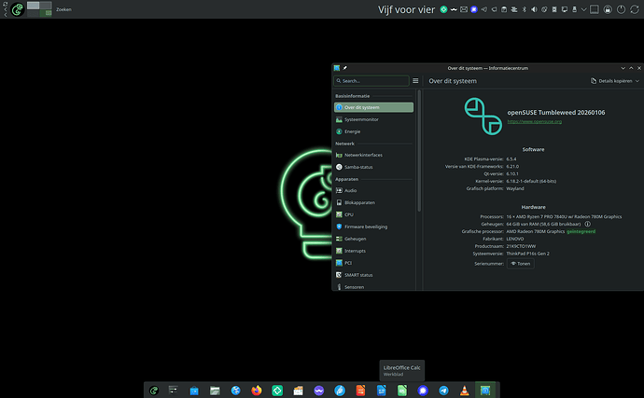Open Systeemmonitor in the sidebar
The image size is (644, 398).
[x=362, y=119]
